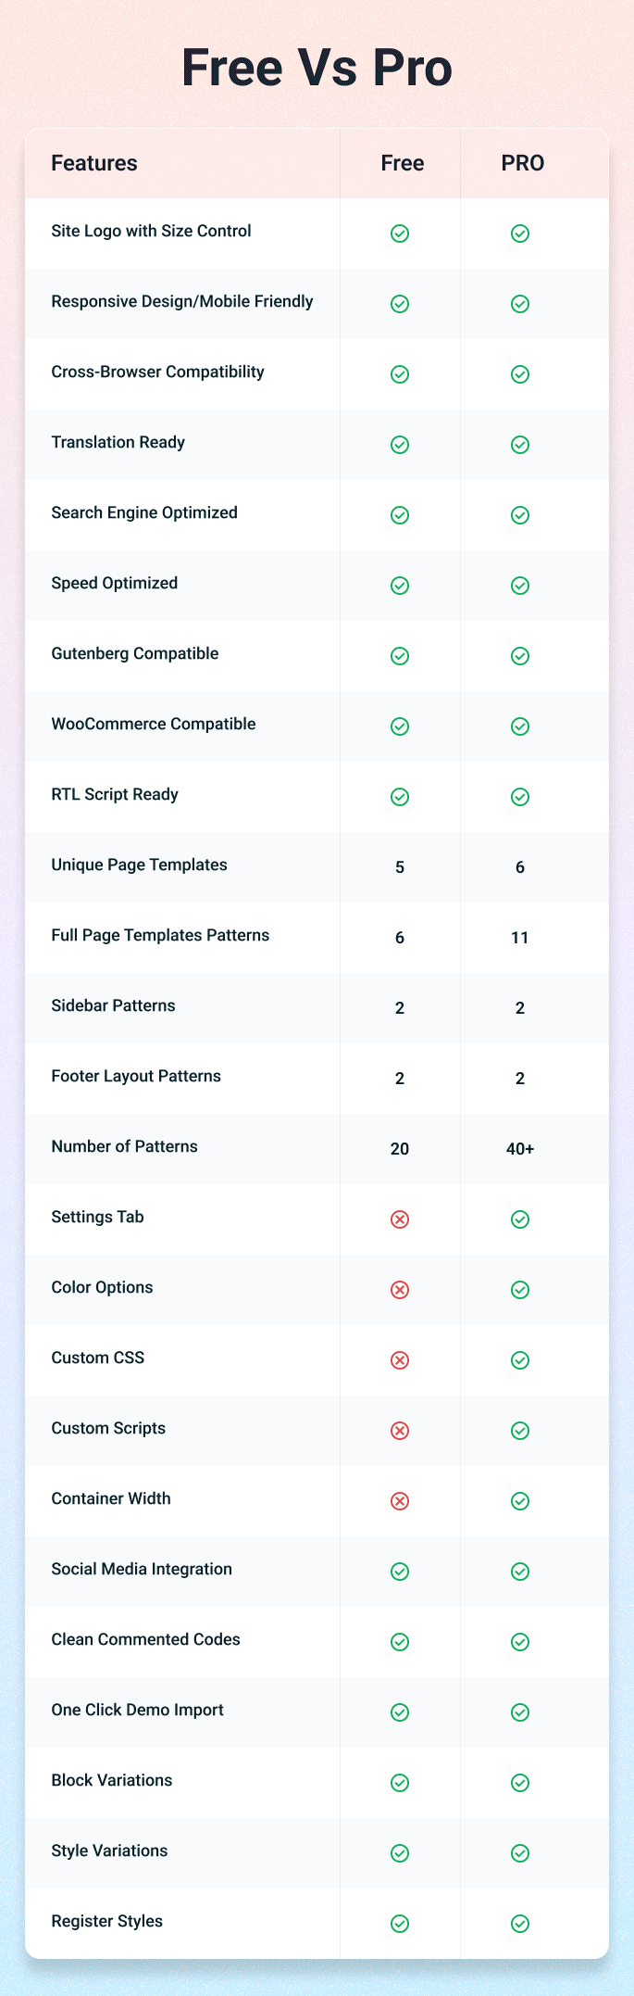The image size is (634, 1996).
Task: Click the Features column header
Action: [94, 163]
